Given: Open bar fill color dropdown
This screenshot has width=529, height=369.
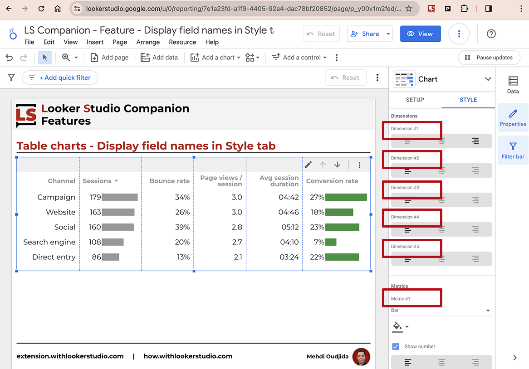Looking at the screenshot, I should tap(407, 326).
